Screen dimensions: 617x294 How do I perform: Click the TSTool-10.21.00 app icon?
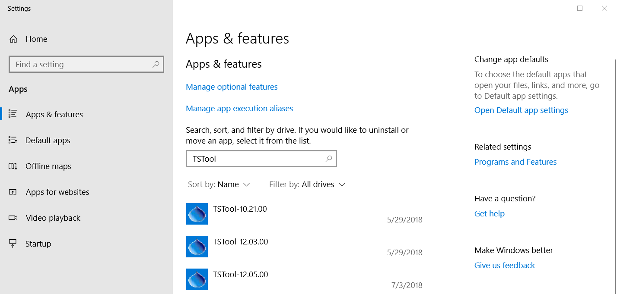197,214
